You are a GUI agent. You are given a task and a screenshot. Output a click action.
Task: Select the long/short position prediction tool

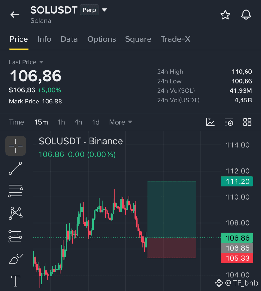15,236
